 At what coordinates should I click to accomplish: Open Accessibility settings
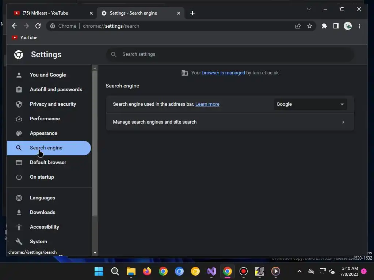click(x=49, y=227)
